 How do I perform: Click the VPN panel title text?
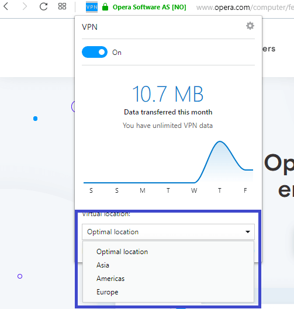tap(89, 27)
